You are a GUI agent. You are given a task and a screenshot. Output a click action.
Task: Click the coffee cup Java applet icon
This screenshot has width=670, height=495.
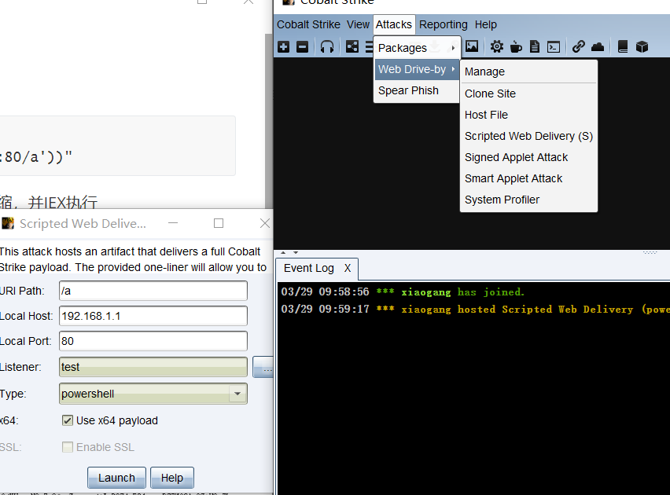516,46
